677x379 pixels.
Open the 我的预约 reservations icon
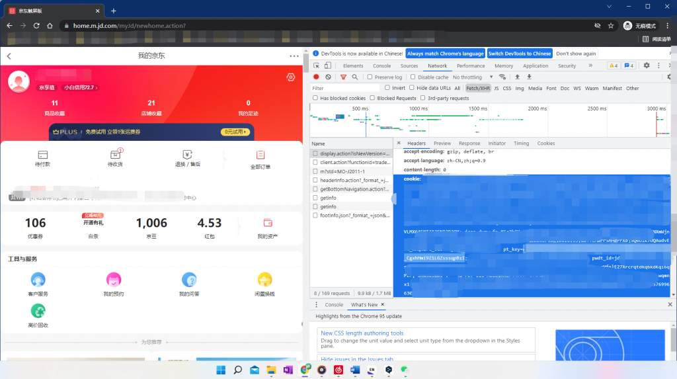(114, 280)
